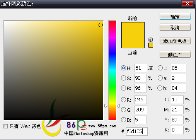Viewport: 196px width, 140px height.
Task: Select the G green radio button
Action: click(x=123, y=109)
